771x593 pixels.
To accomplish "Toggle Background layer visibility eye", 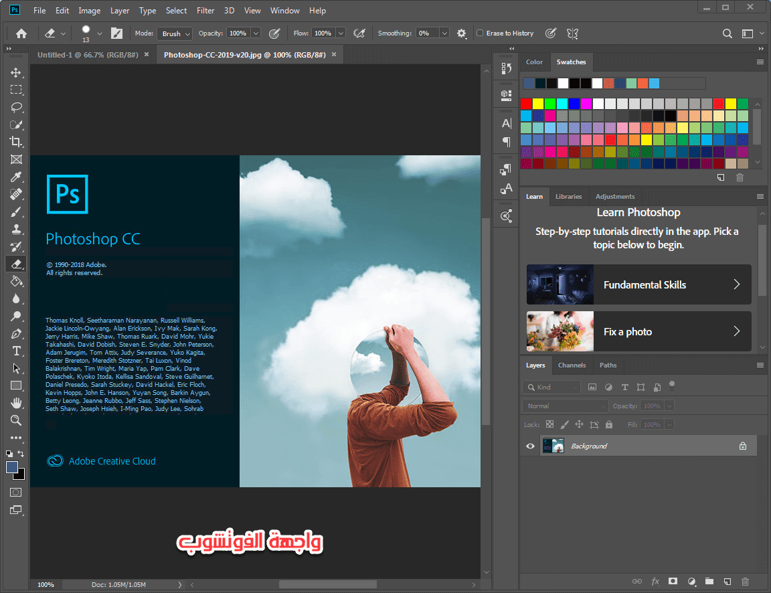I will point(530,446).
